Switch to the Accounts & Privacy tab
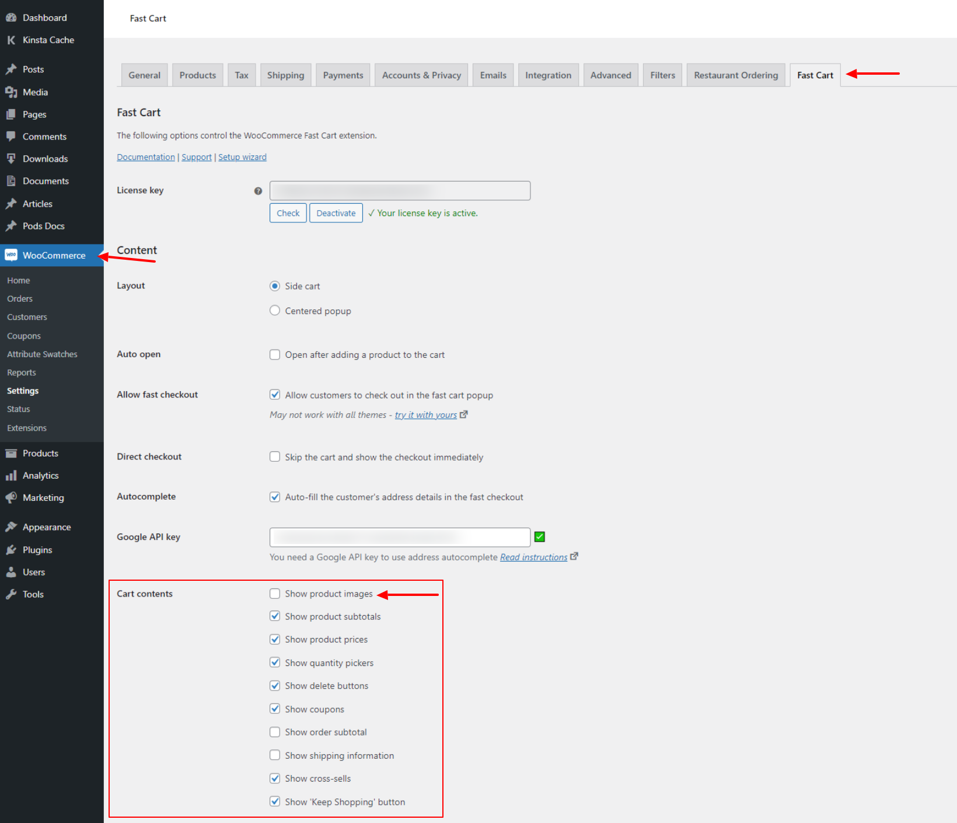 coord(421,75)
